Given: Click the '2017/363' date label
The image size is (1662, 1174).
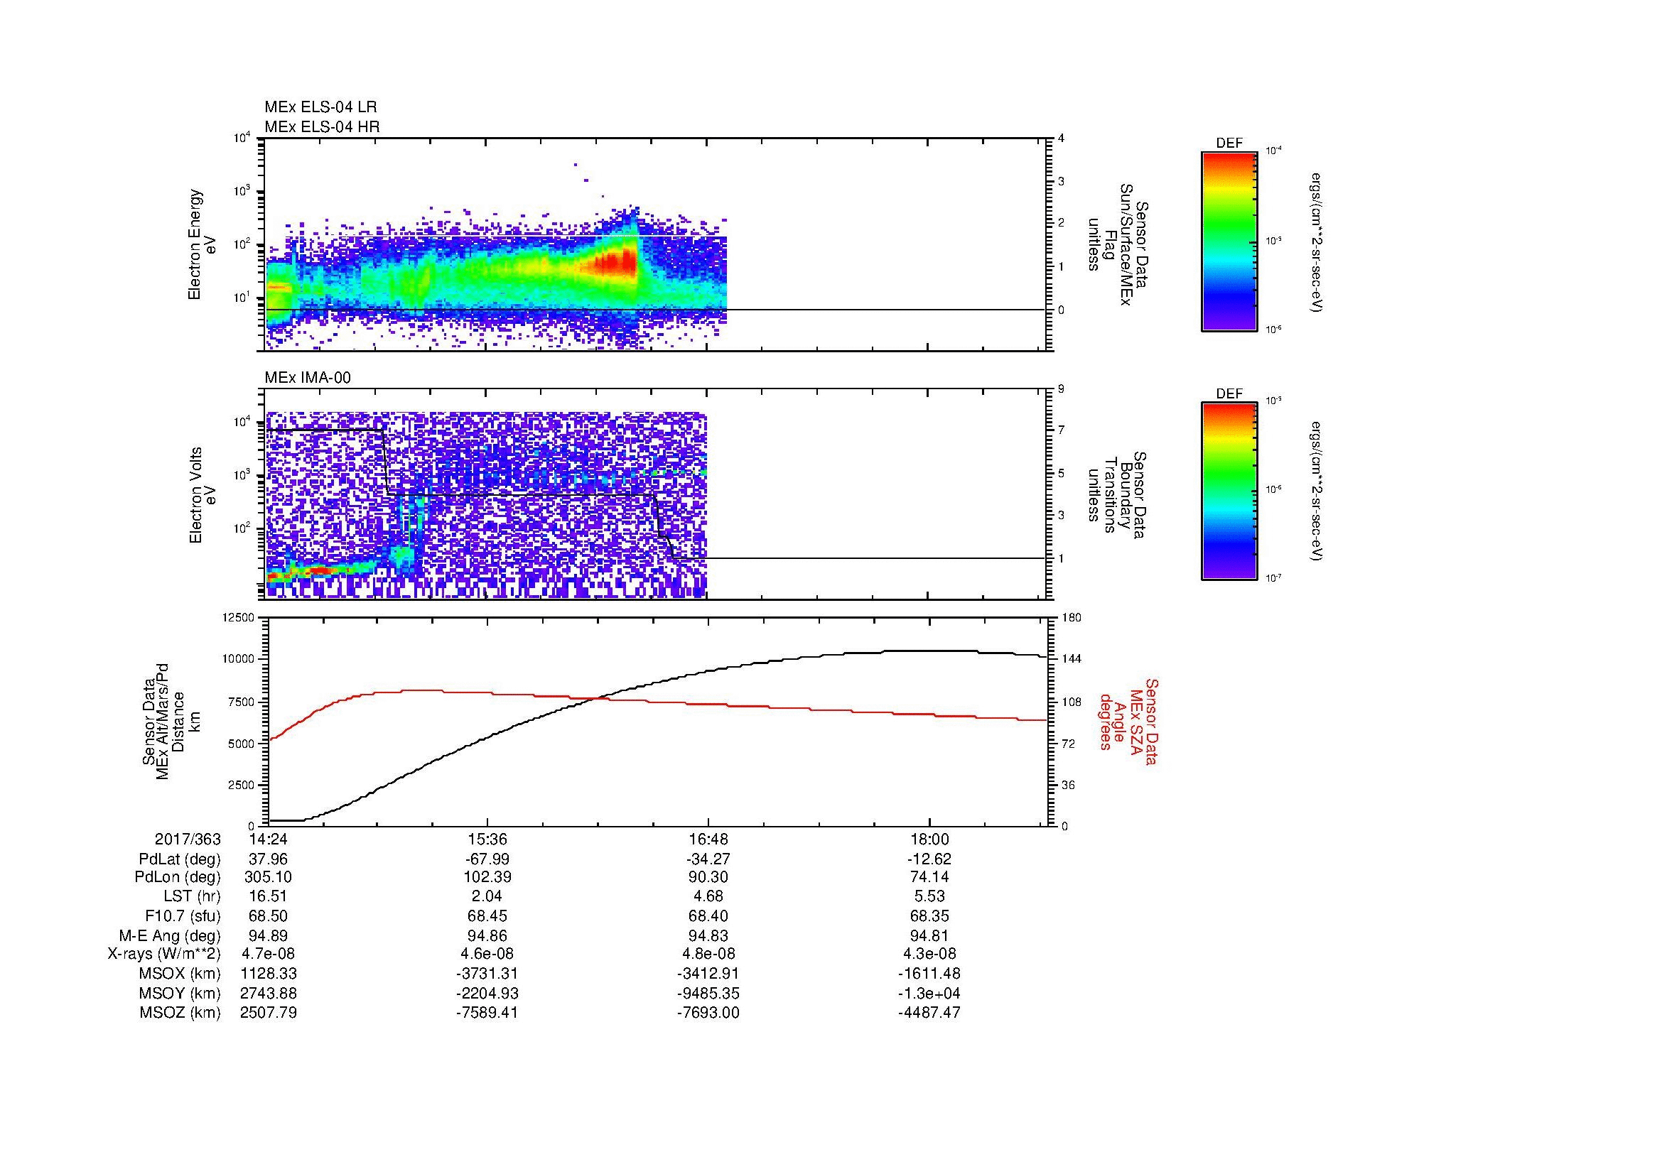Looking at the screenshot, I should (188, 839).
